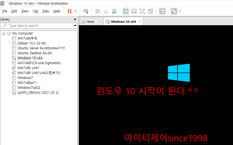
Task: Toggle the console view icon
Action: coord(162,11)
